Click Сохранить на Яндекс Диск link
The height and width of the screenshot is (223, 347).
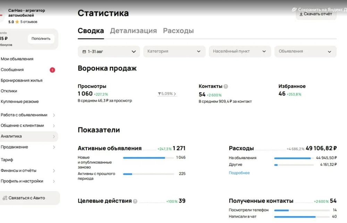(320, 9)
